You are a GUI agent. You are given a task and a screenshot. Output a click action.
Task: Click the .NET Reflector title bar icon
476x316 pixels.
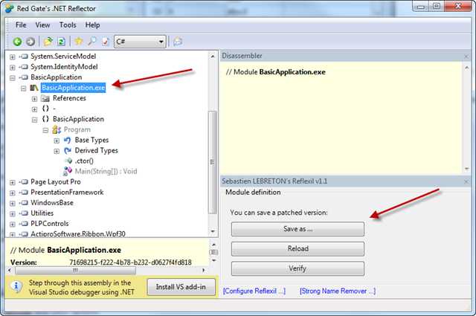pyautogui.click(x=10, y=8)
